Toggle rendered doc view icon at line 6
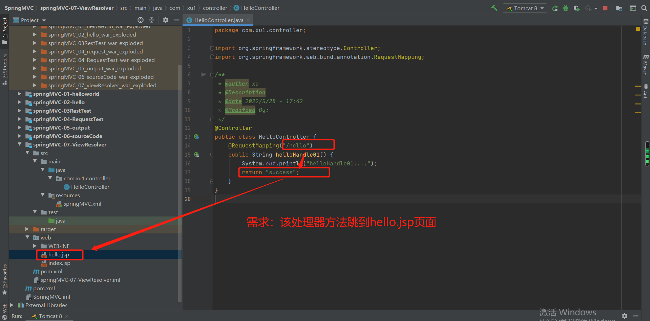Image resolution: width=650 pixels, height=321 pixels. point(203,74)
